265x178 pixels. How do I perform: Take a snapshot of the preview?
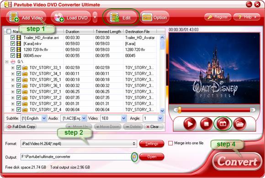[223, 124]
